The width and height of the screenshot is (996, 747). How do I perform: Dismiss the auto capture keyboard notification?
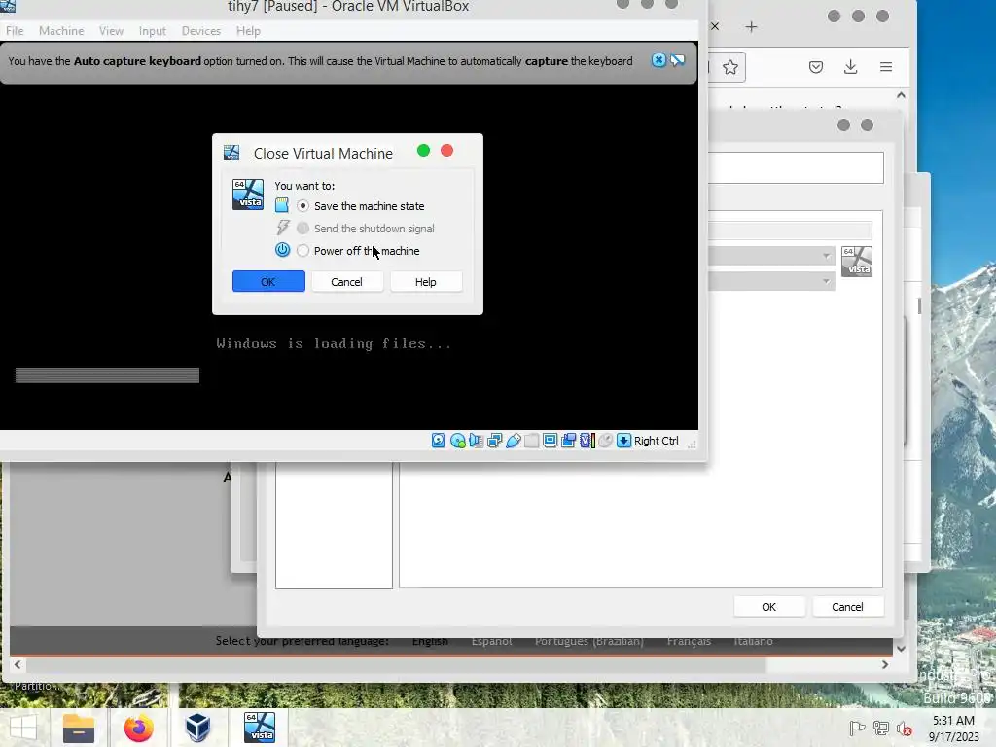click(658, 60)
